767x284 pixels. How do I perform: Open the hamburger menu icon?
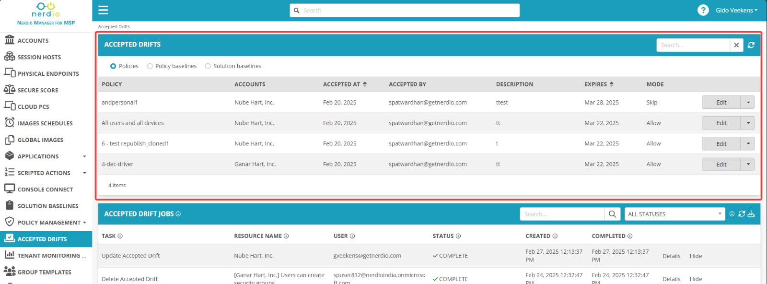(x=103, y=10)
